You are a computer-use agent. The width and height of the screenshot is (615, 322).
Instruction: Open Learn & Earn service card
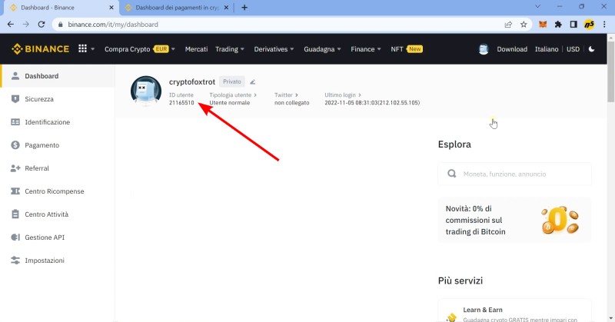click(514, 310)
